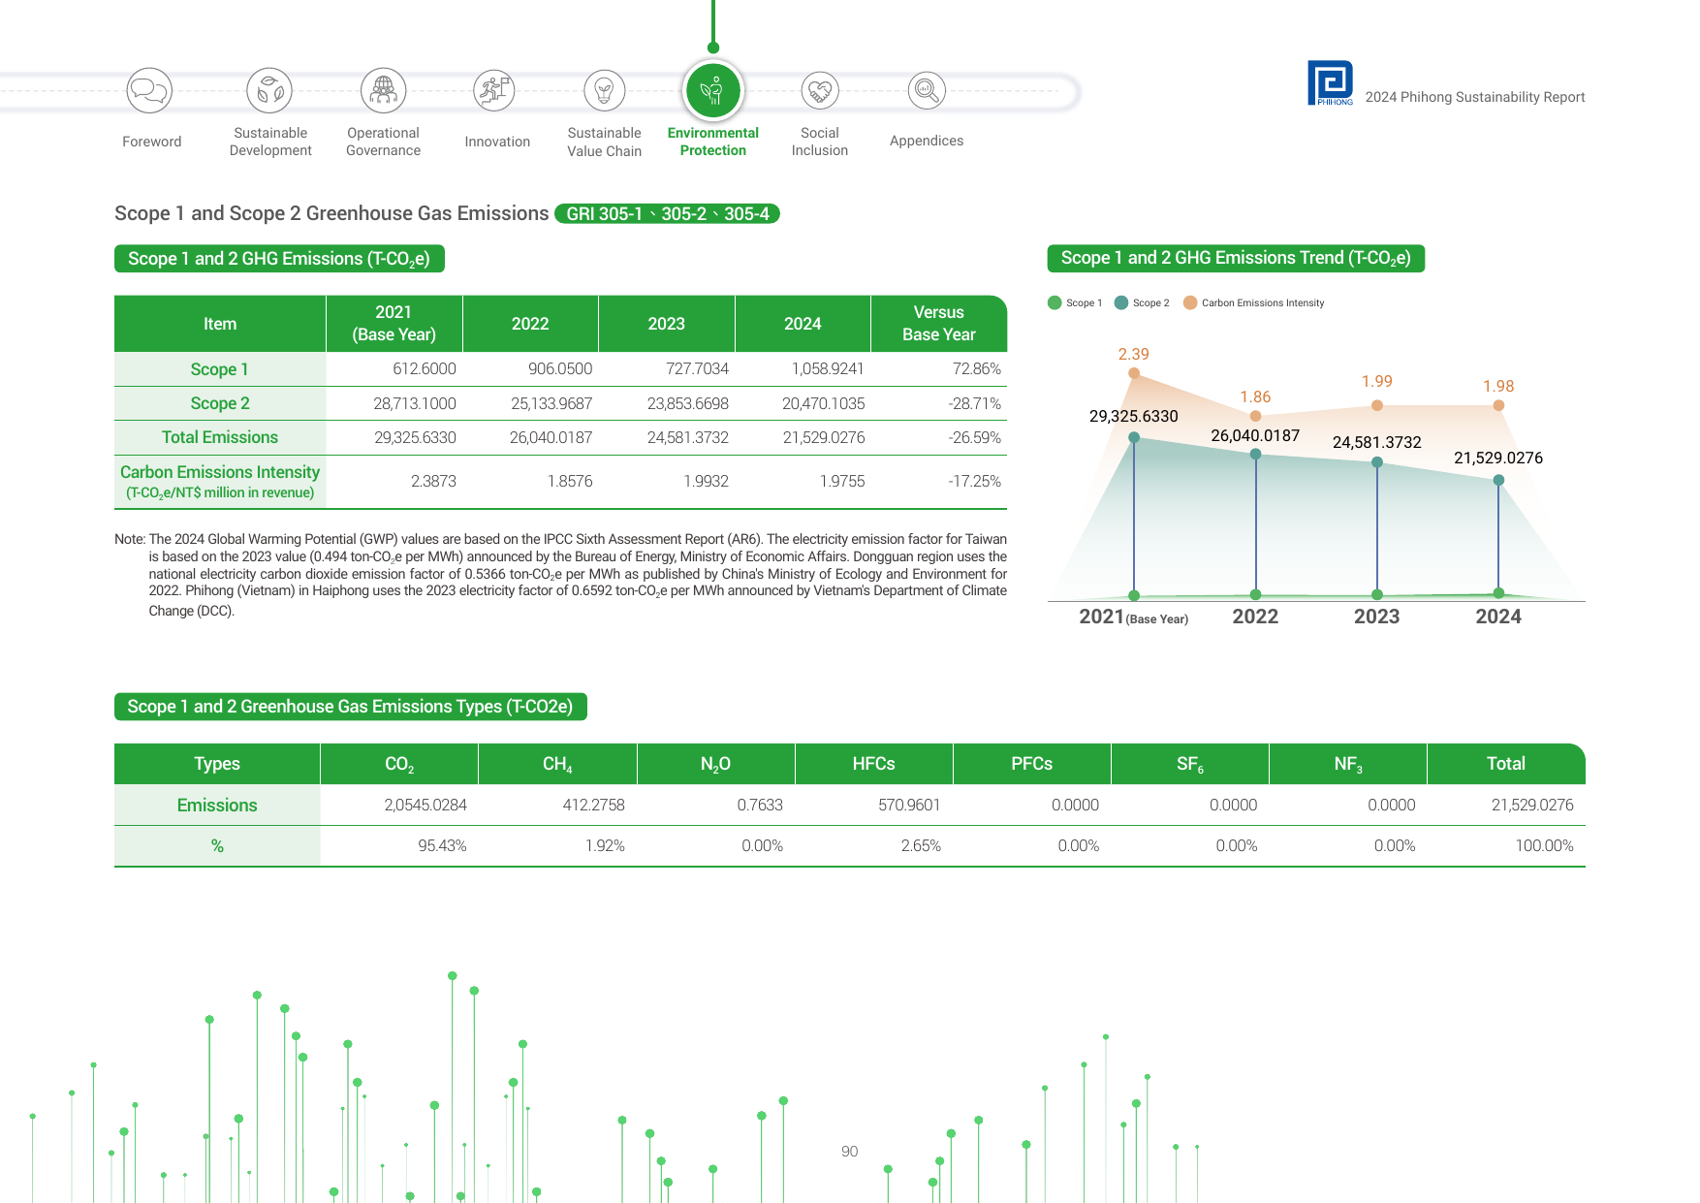Click the percentage value 95.43%

tap(442, 845)
